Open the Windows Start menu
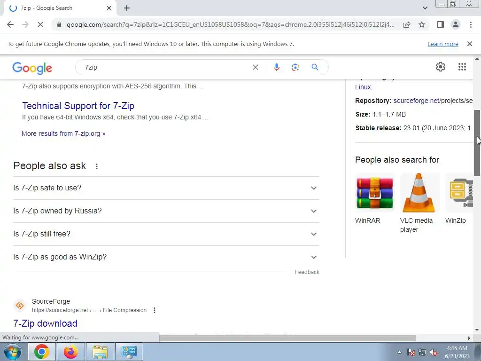Screen dimensions: 481x361 pos(13,352)
